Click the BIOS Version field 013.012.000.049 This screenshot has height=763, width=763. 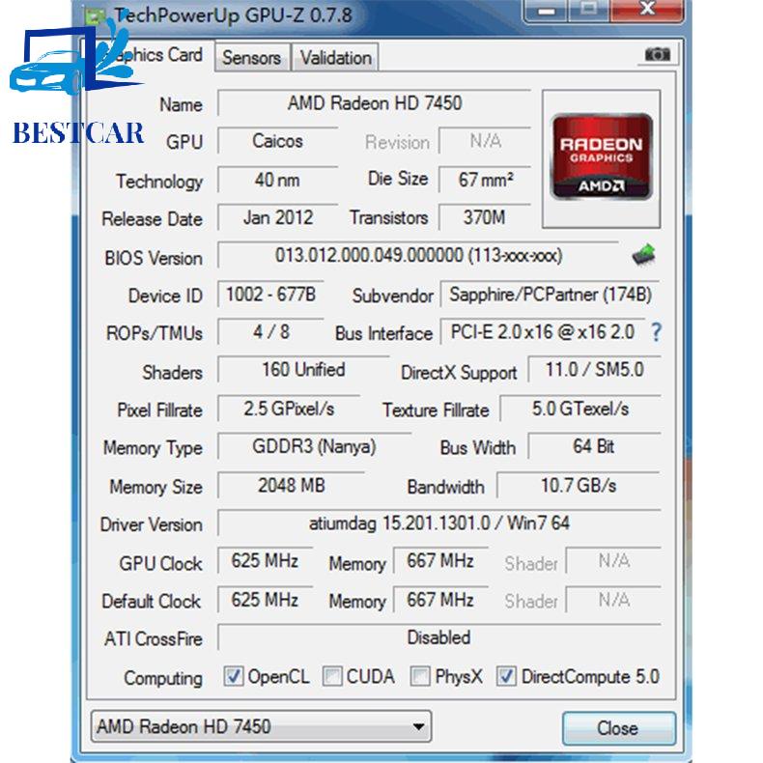click(x=418, y=255)
